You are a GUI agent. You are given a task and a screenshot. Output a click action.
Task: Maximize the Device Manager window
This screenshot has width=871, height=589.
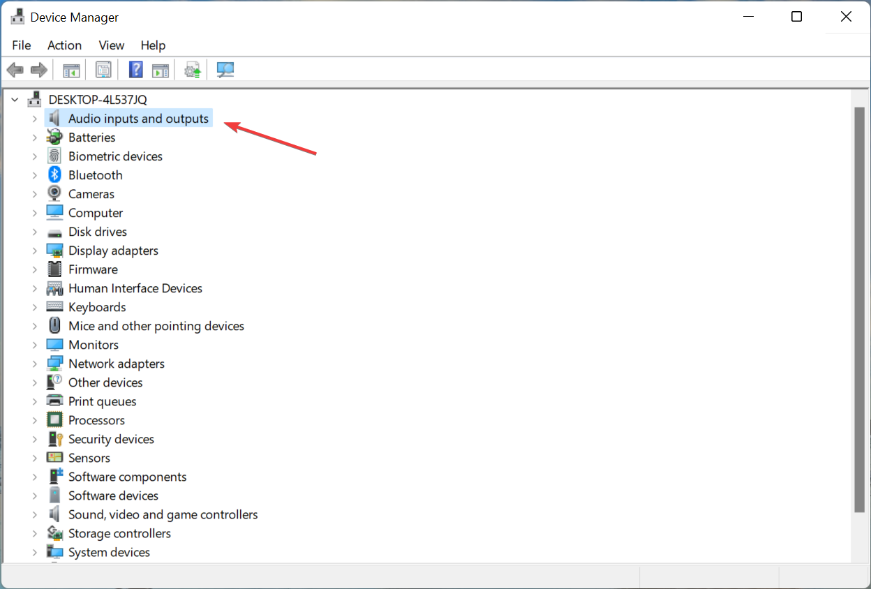pyautogui.click(x=796, y=17)
